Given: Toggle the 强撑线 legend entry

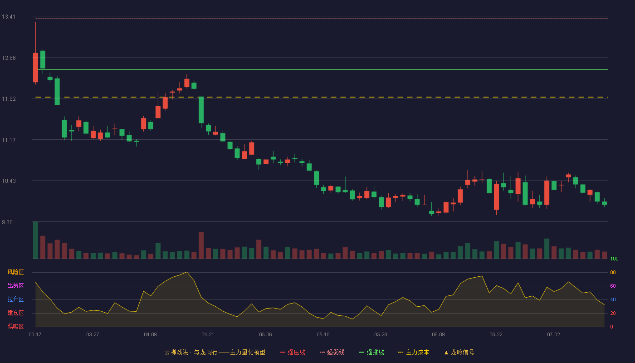Looking at the screenshot, I should click(x=371, y=352).
